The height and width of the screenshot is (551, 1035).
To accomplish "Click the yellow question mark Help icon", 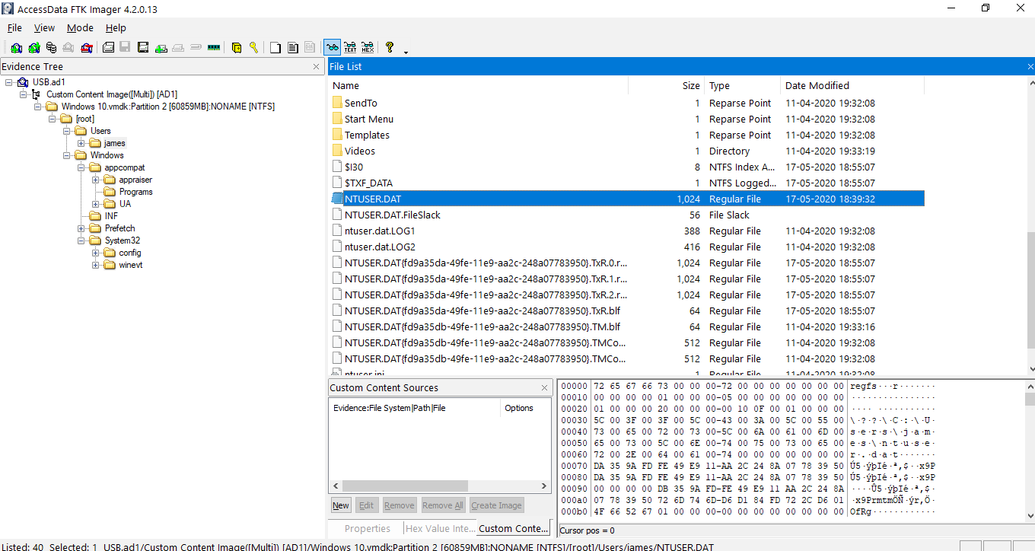I will [x=390, y=47].
